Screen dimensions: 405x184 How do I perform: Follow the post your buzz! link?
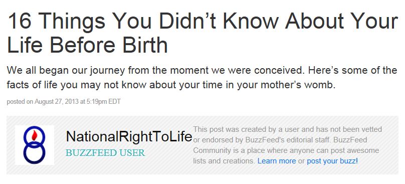click(332, 161)
